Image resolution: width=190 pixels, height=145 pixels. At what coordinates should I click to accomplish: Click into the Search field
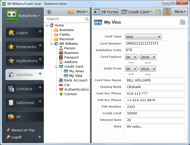coord(65,19)
